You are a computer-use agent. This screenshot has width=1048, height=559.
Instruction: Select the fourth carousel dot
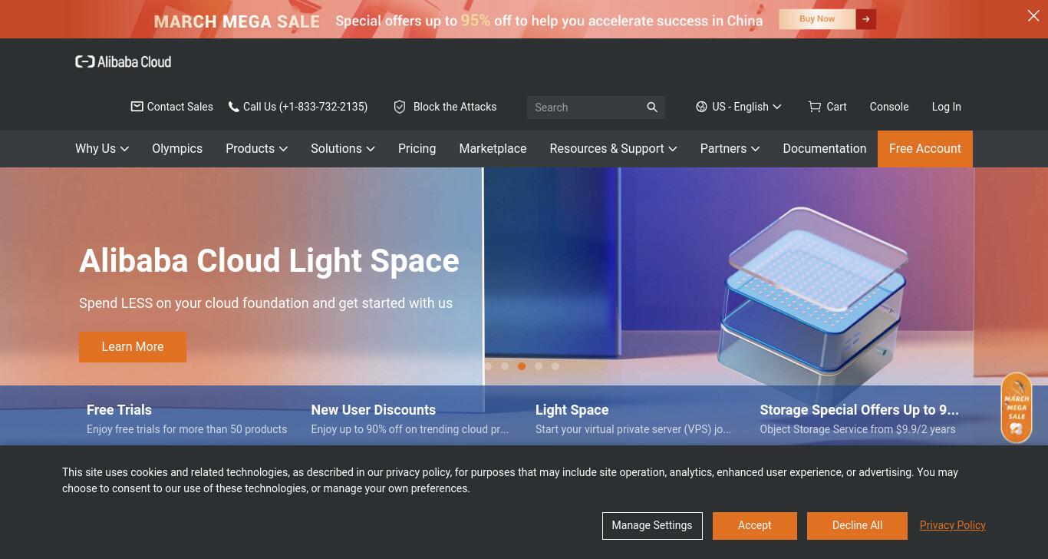[x=539, y=366]
